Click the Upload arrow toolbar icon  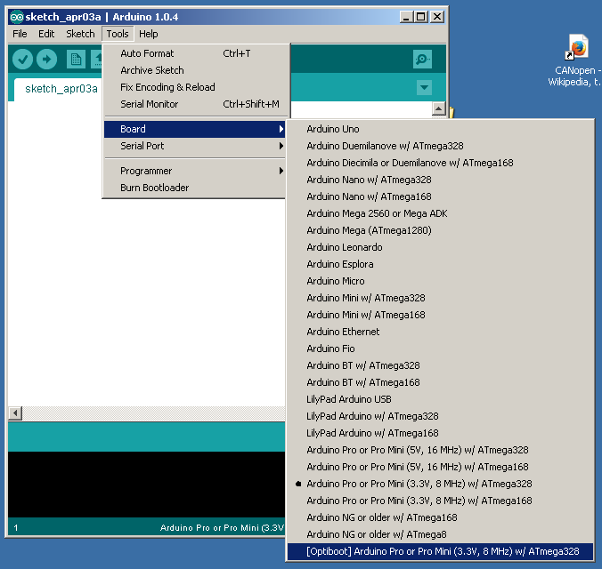pos(47,60)
